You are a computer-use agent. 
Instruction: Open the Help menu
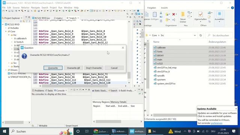coord(76,7)
